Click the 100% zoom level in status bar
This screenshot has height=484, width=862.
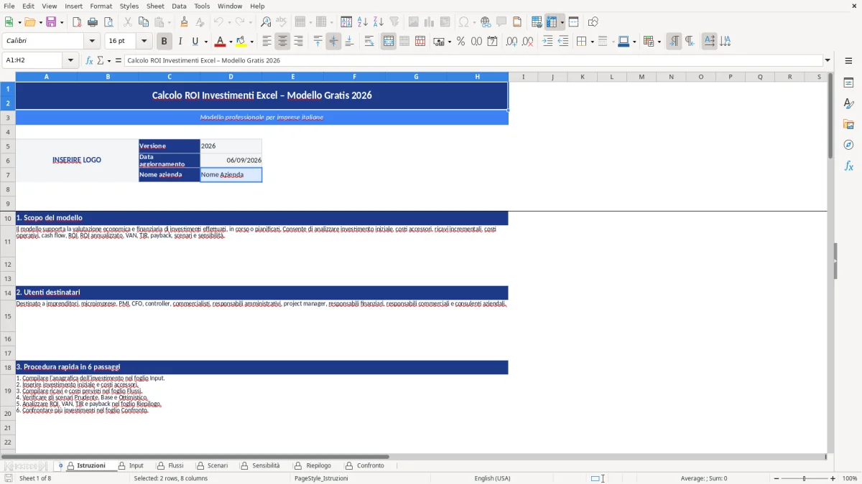[x=849, y=478]
